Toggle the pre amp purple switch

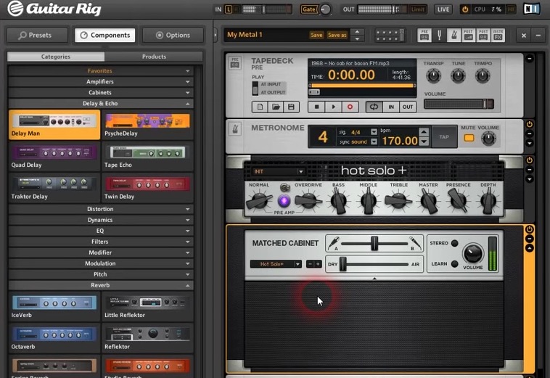[x=284, y=201]
